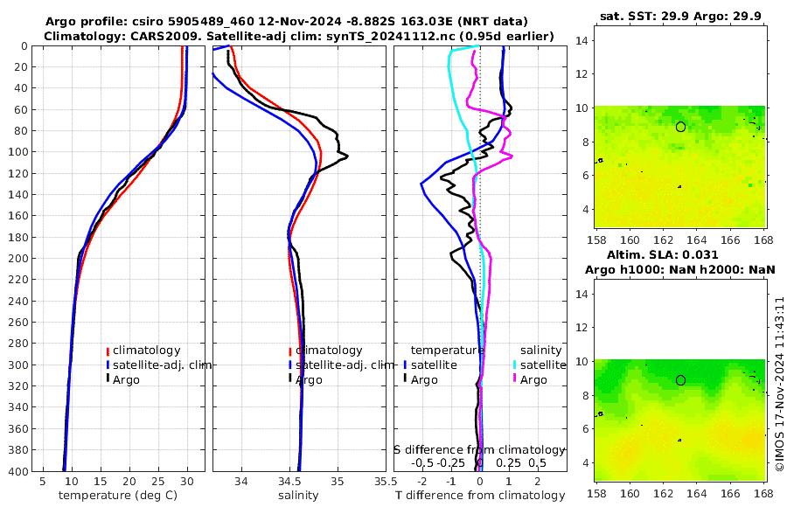Click the 'salinity' x-axis label
The height and width of the screenshot is (507, 787).
point(298,496)
